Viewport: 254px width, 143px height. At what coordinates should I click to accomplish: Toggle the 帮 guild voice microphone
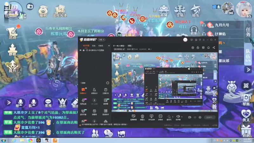click(x=20, y=103)
